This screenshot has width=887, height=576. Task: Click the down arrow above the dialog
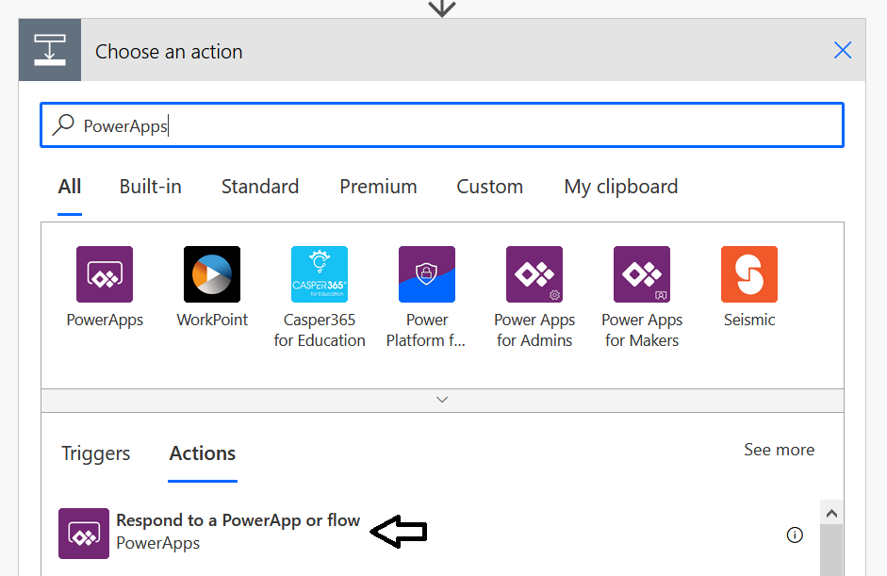tap(441, 8)
